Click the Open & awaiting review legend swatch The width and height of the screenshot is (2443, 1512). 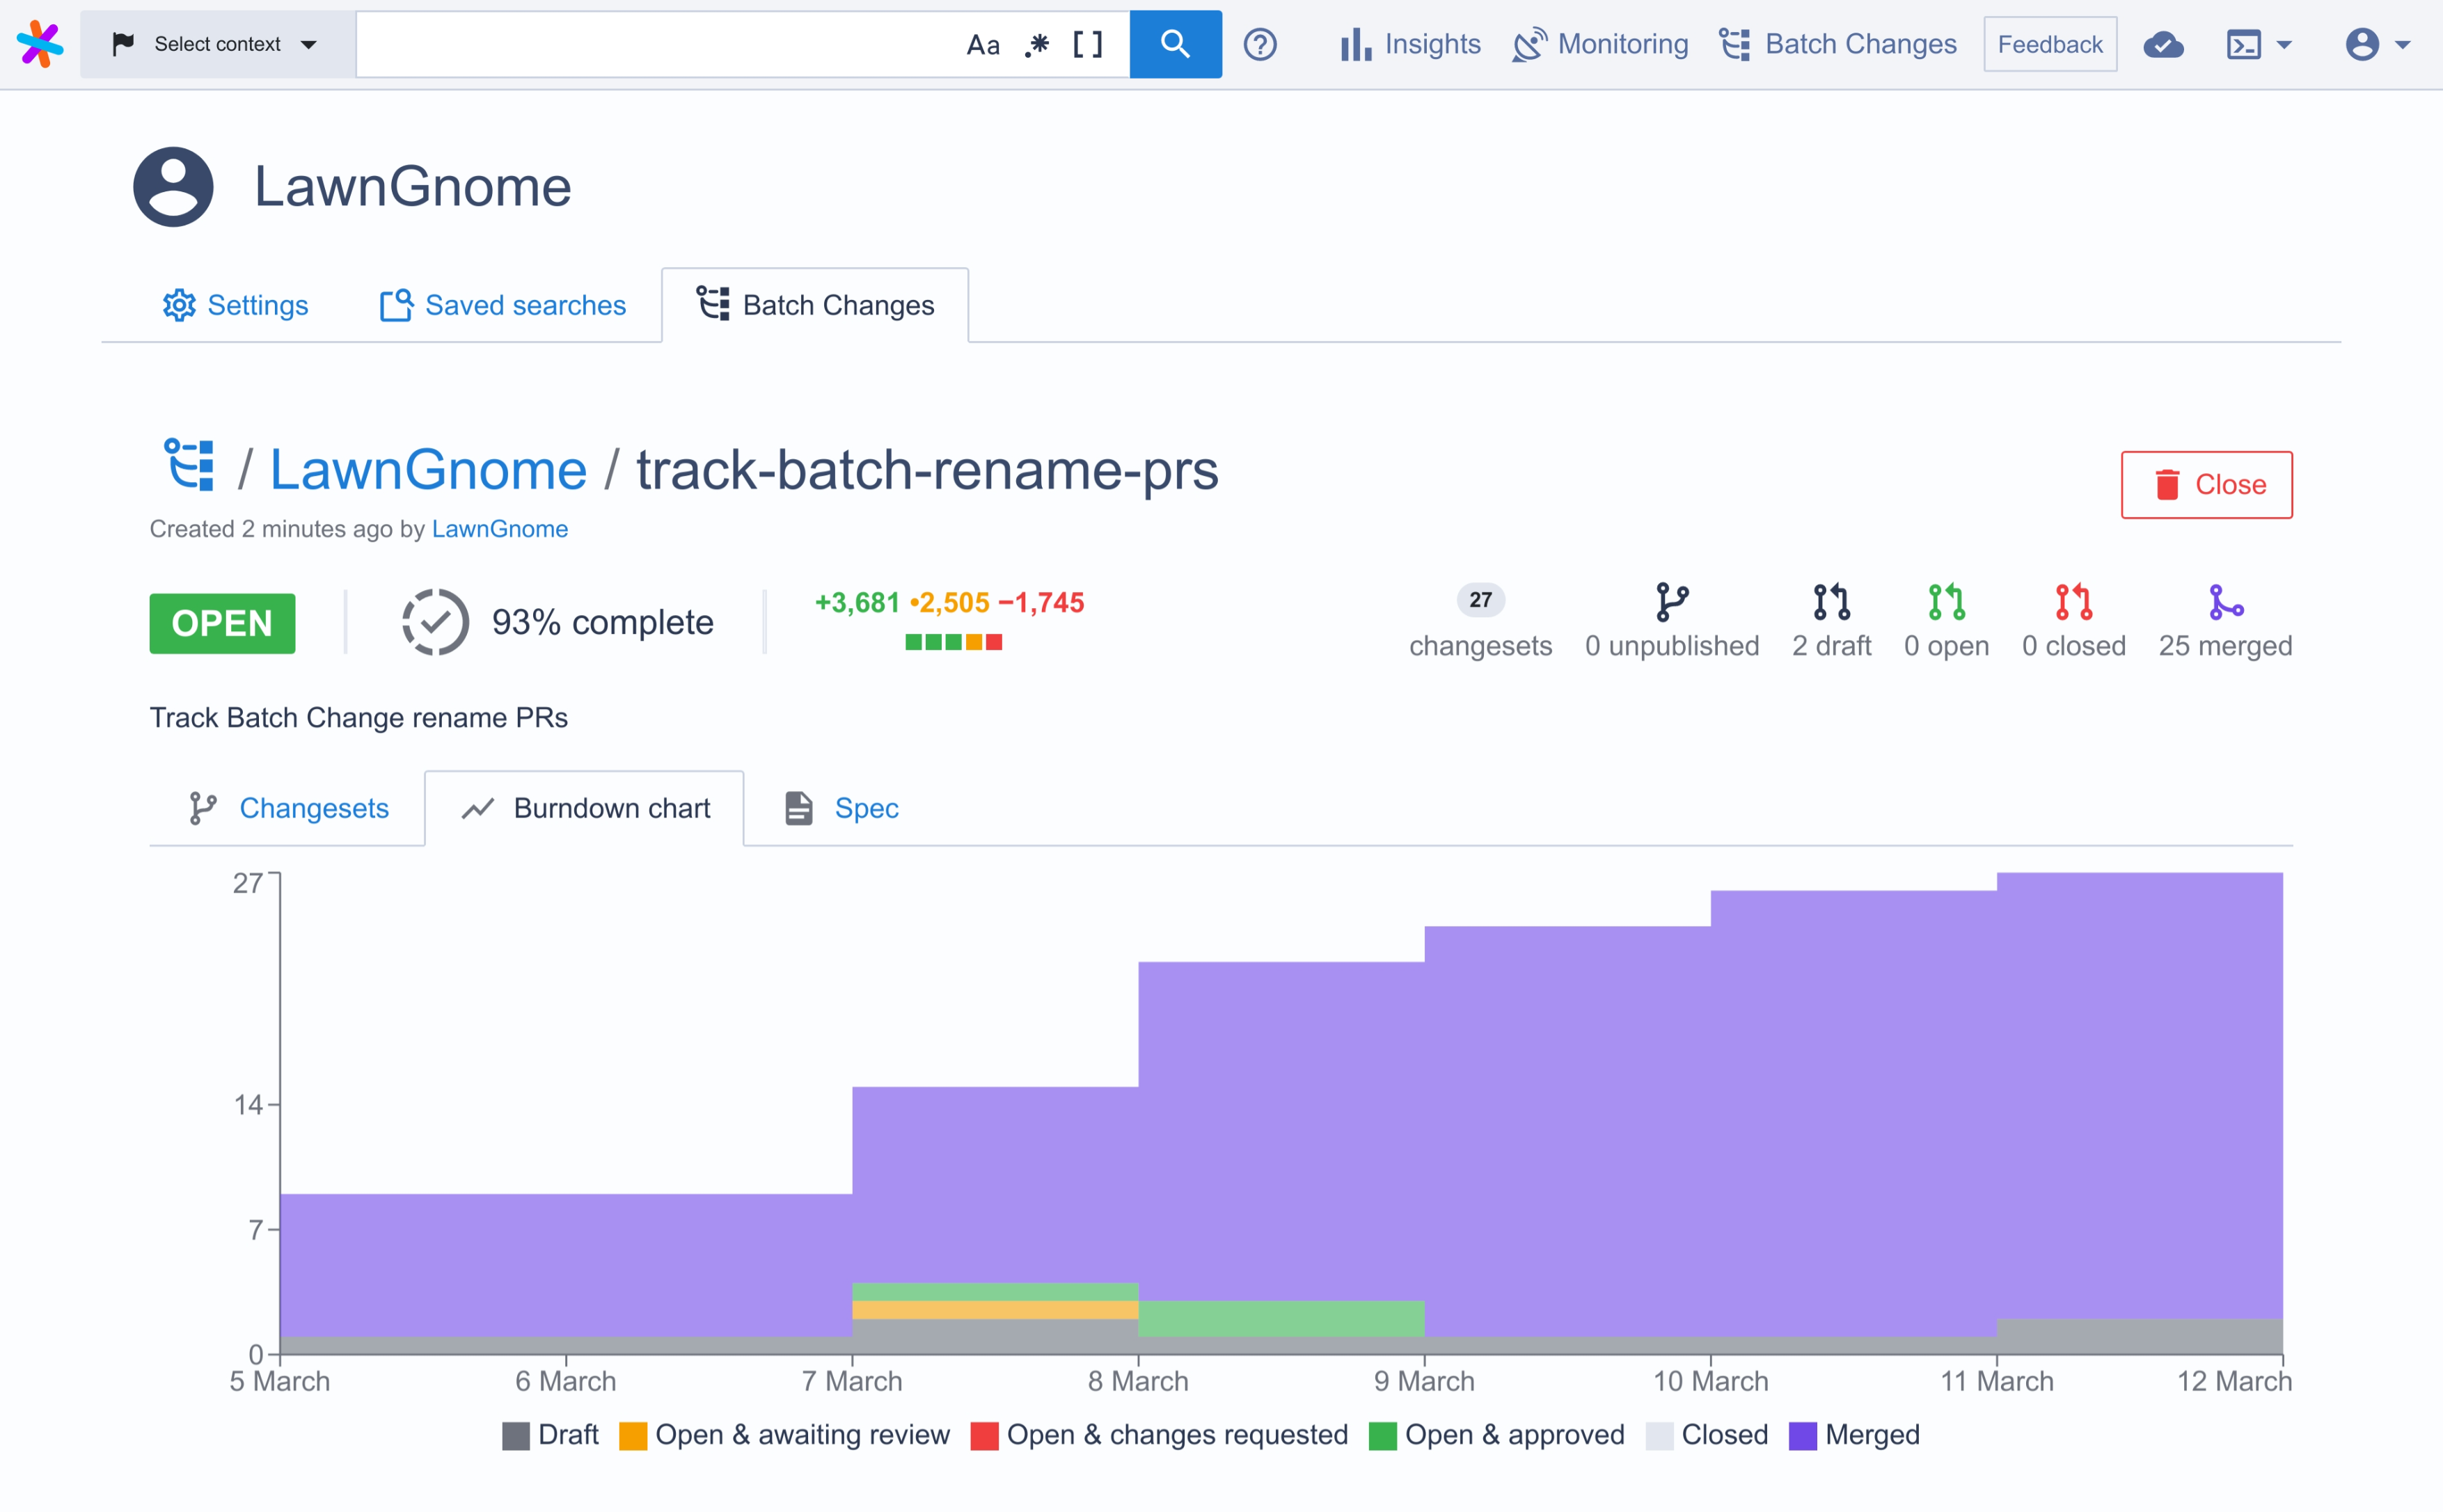point(633,1436)
